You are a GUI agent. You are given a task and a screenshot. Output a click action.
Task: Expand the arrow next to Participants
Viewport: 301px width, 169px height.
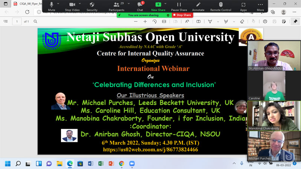coord(129,4)
